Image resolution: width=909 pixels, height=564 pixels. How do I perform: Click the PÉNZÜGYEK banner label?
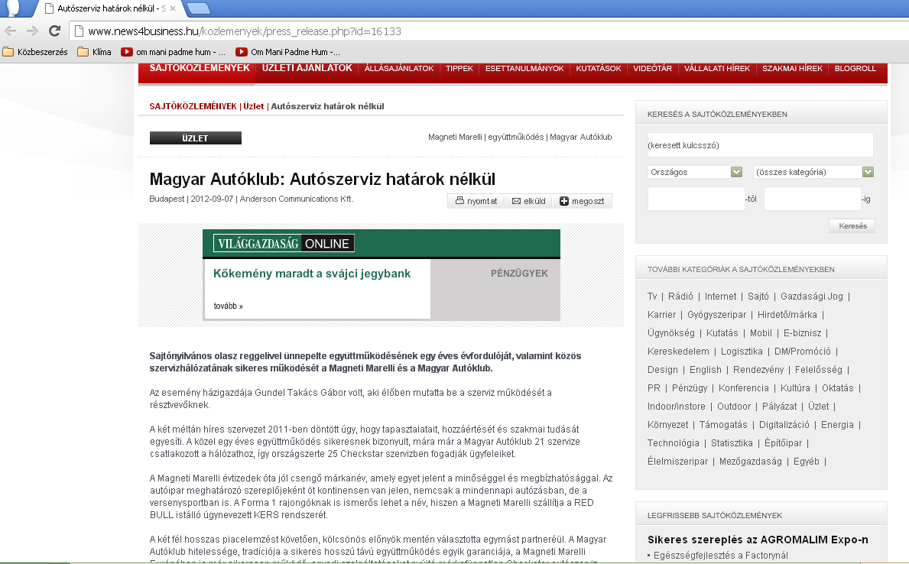point(519,273)
